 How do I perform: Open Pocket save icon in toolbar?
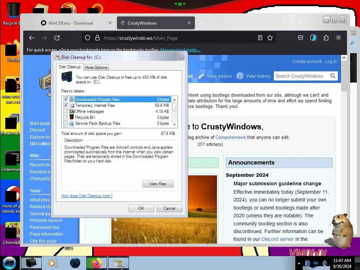[300, 38]
